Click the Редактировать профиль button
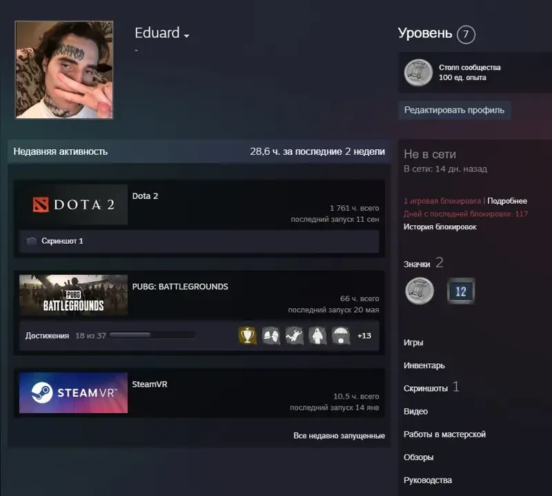 click(454, 110)
